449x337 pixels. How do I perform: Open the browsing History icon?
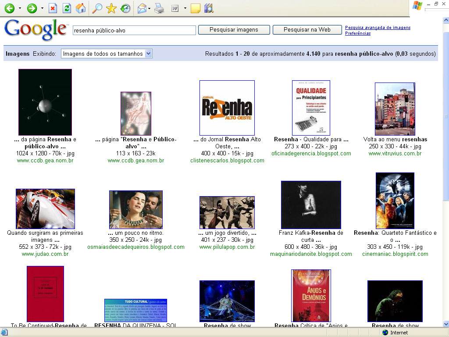point(125,8)
